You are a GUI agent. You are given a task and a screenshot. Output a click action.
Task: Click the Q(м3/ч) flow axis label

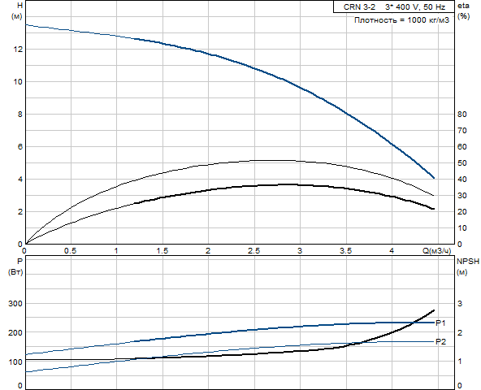(x=437, y=251)
